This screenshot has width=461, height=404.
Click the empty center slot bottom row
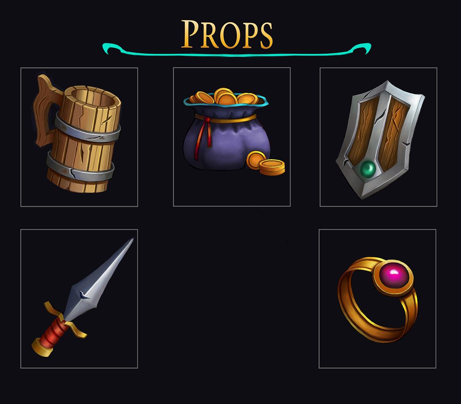click(228, 299)
